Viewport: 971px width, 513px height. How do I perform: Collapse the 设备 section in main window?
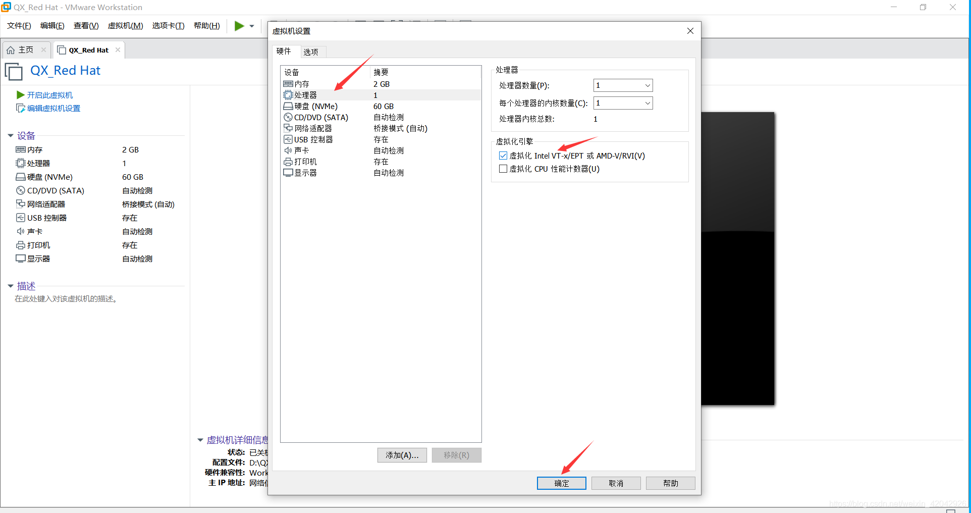11,135
